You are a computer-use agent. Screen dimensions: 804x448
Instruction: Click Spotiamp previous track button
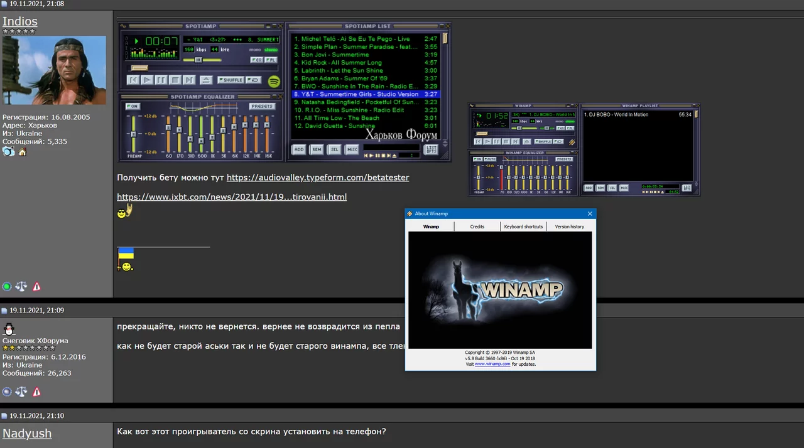click(x=133, y=80)
